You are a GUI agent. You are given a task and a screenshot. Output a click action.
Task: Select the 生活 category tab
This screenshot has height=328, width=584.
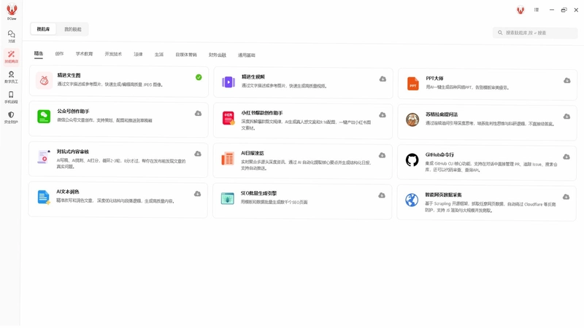tap(159, 55)
